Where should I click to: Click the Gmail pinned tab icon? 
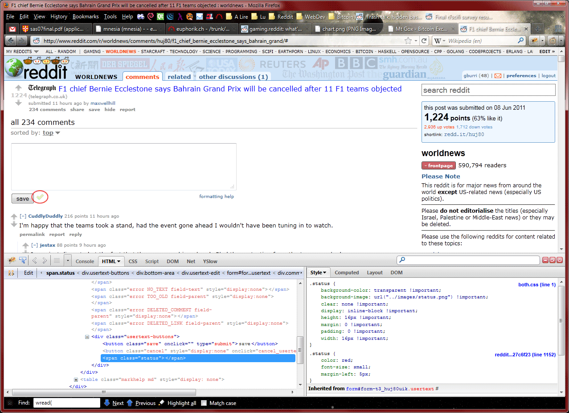pos(12,29)
